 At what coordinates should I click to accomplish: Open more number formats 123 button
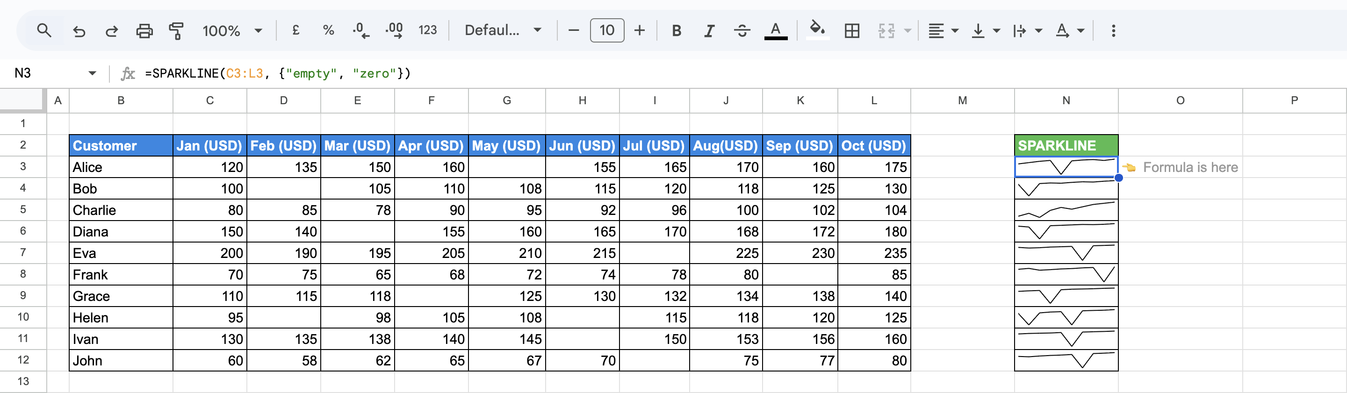[x=427, y=30]
